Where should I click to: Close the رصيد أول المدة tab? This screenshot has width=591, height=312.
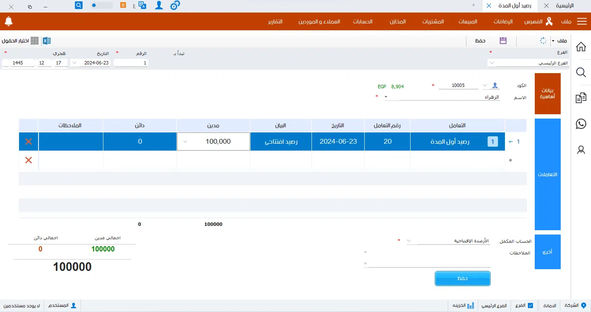tap(489, 6)
